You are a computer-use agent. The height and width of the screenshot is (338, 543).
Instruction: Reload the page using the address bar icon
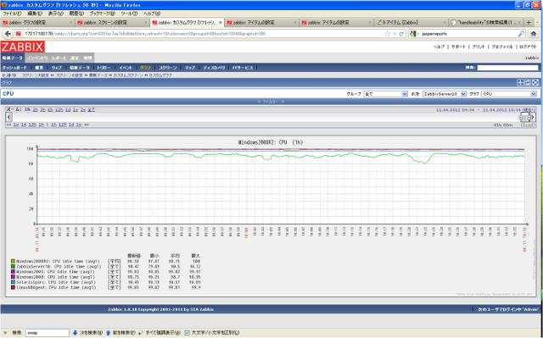(x=401, y=34)
